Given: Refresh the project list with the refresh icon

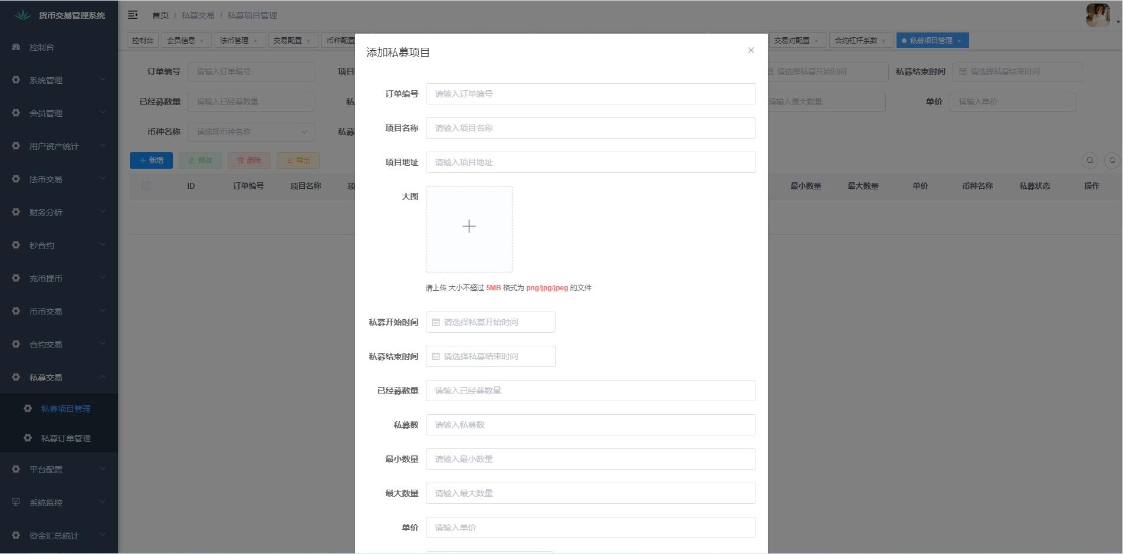Looking at the screenshot, I should pos(1112,160).
